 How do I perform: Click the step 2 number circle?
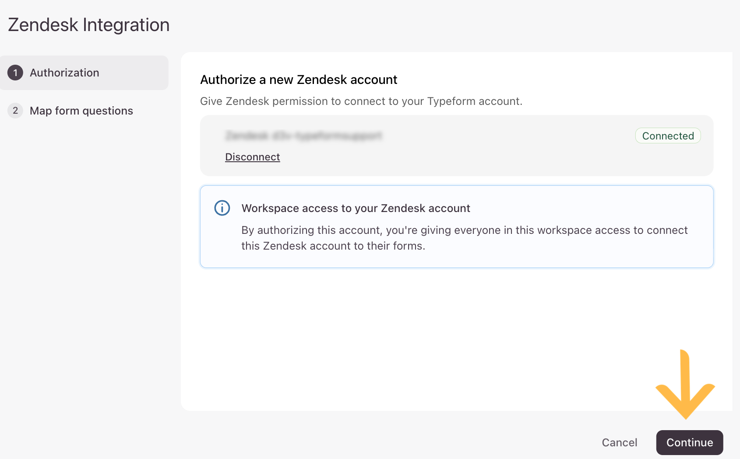tap(15, 111)
